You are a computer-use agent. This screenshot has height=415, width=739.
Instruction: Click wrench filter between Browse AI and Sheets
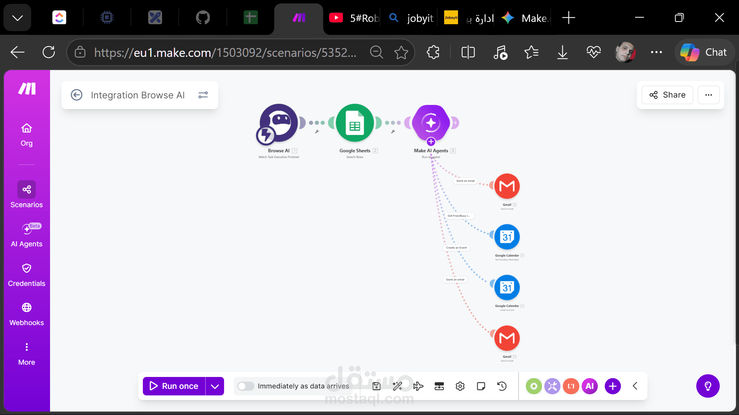[x=317, y=131]
